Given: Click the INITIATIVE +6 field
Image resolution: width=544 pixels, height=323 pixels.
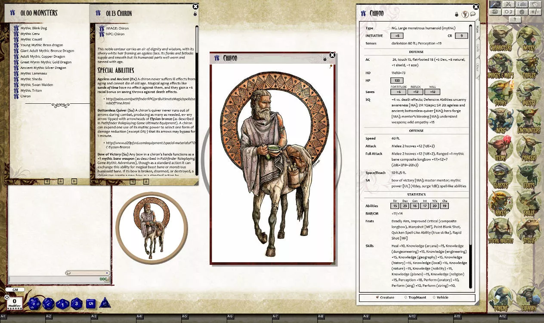Looking at the screenshot, I should (x=397, y=36).
